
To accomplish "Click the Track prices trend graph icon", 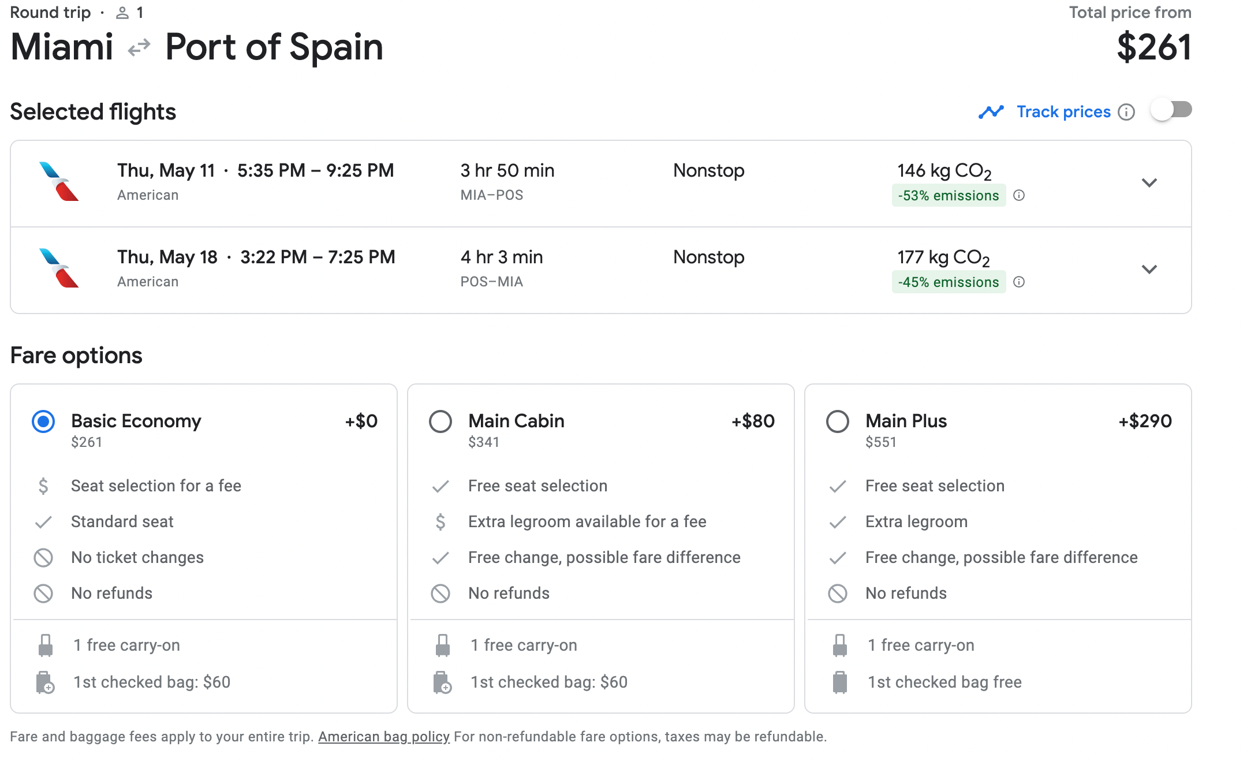I will pyautogui.click(x=991, y=112).
